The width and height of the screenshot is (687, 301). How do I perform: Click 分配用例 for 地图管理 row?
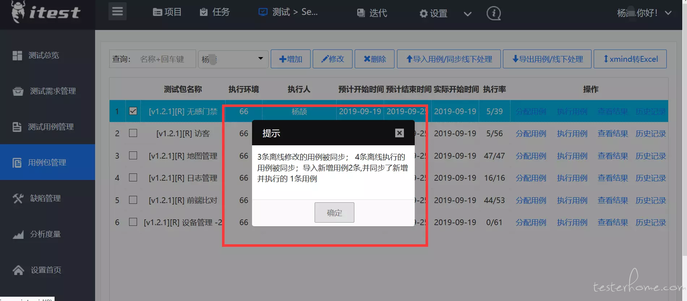(531, 156)
